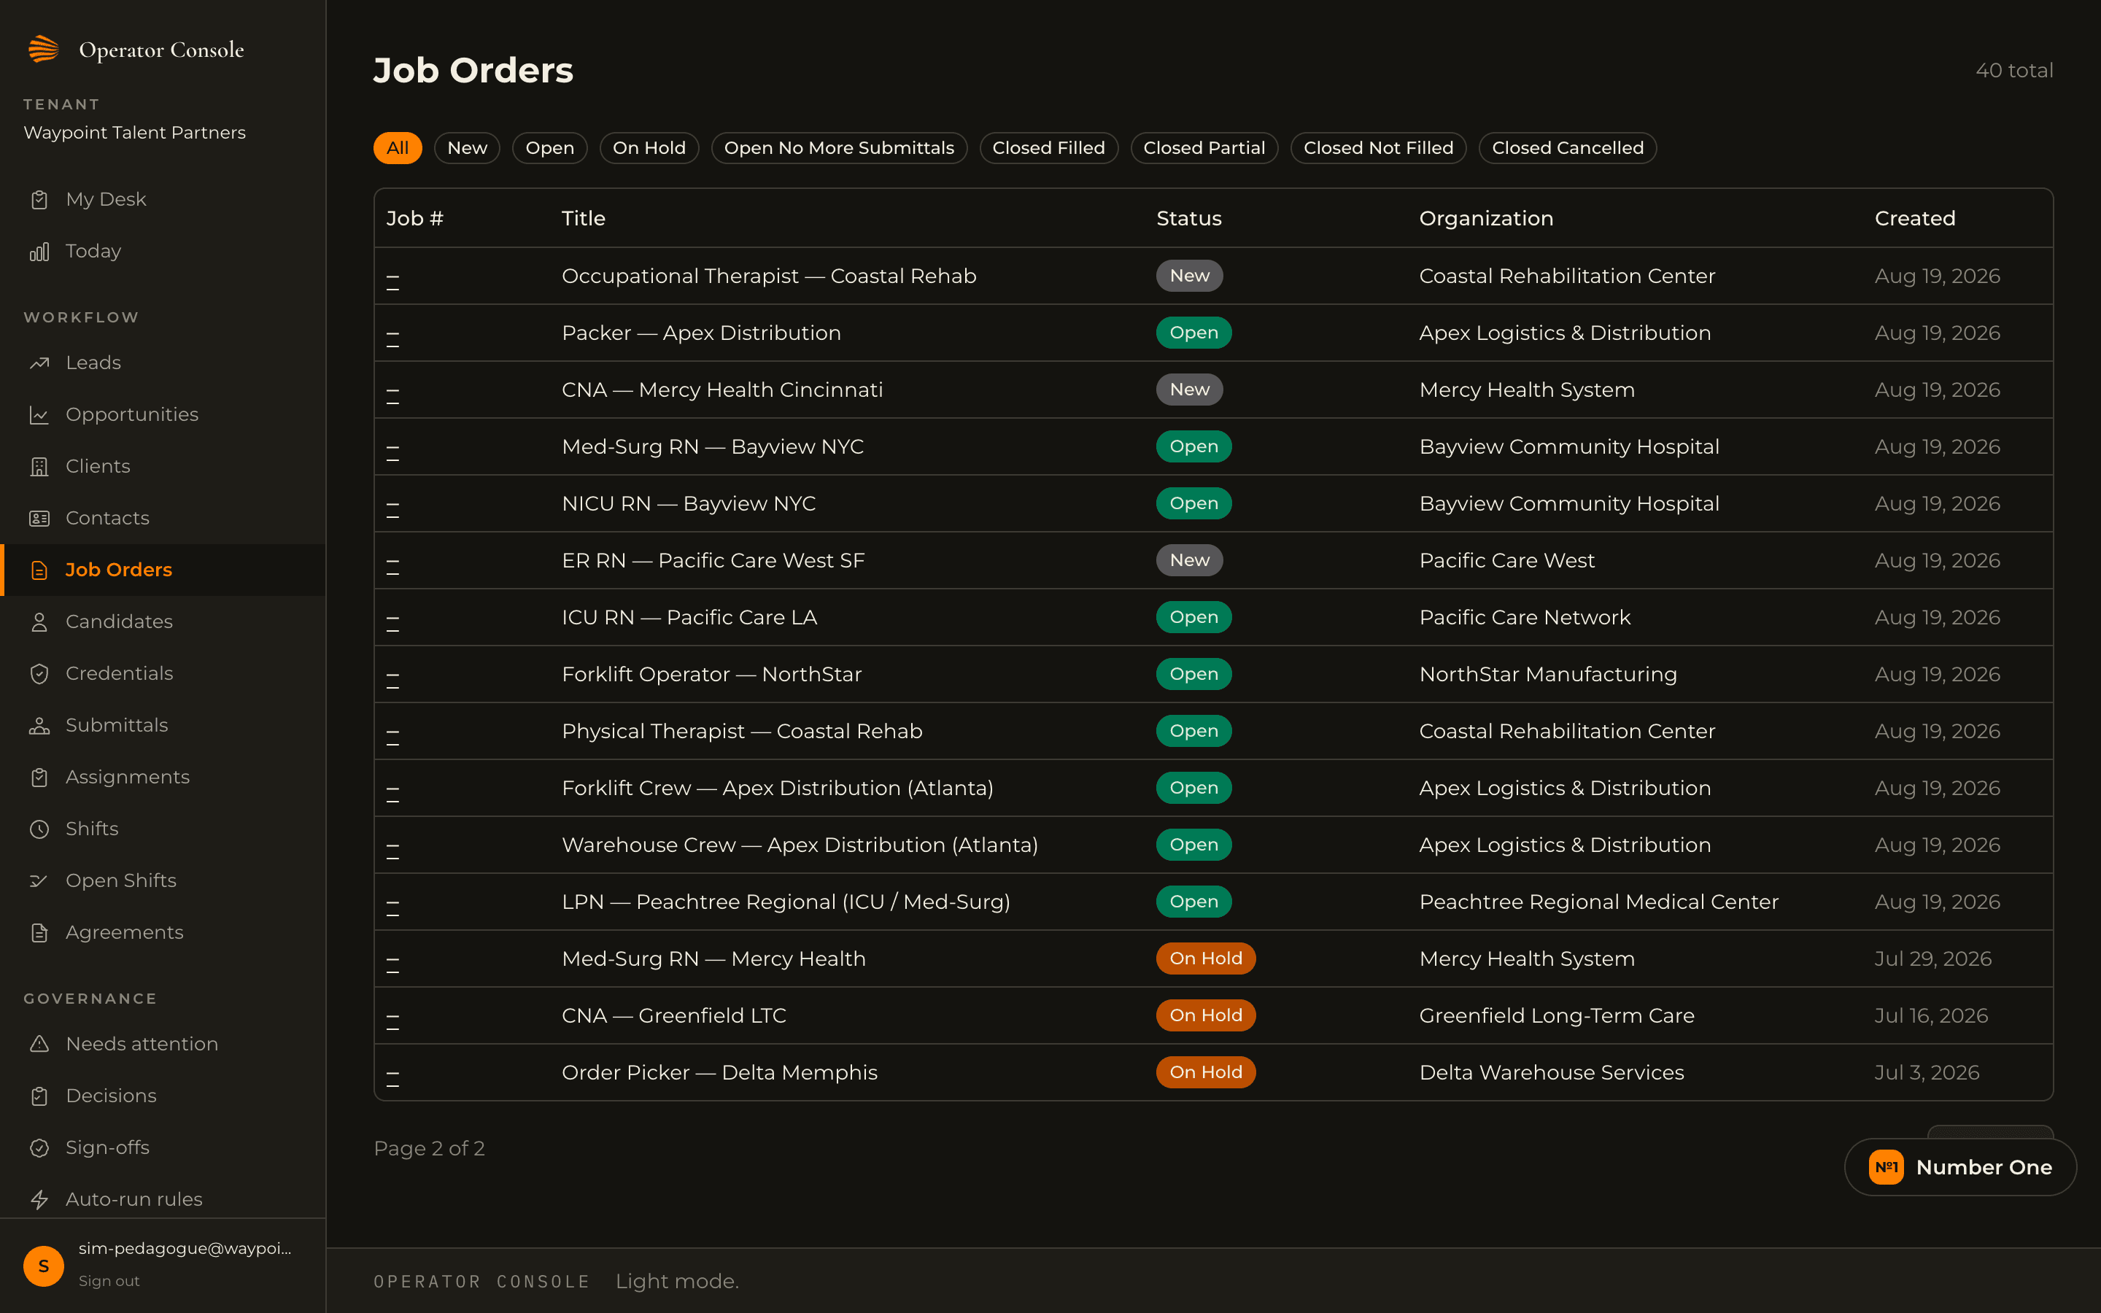Go to Decisions in Governance
This screenshot has width=2101, height=1313.
[163, 1096]
